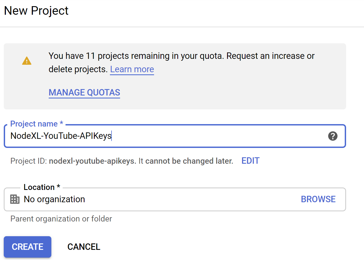The width and height of the screenshot is (364, 260).
Task: Click the nodexl-youtube-apikeys Project ID text
Action: click(x=92, y=161)
